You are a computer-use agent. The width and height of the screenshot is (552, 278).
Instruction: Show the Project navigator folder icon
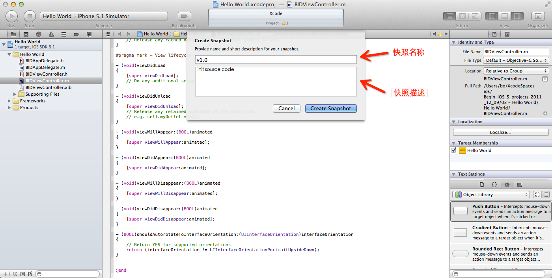13,34
